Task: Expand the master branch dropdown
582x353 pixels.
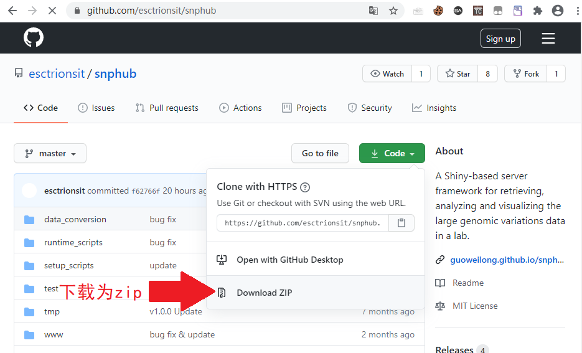Action: click(50, 153)
